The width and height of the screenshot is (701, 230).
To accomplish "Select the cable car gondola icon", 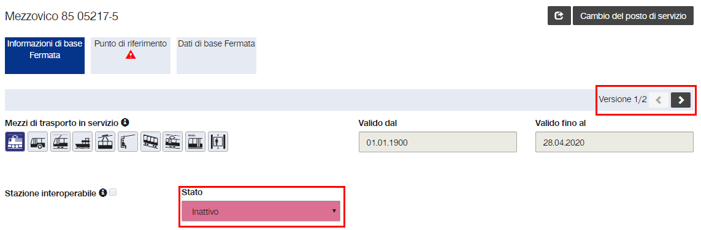I will click(105, 142).
